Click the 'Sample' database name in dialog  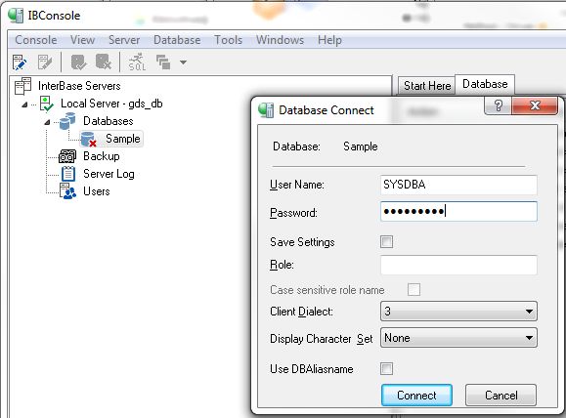click(x=361, y=146)
